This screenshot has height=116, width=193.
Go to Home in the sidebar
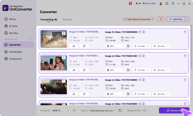(x=18, y=19)
